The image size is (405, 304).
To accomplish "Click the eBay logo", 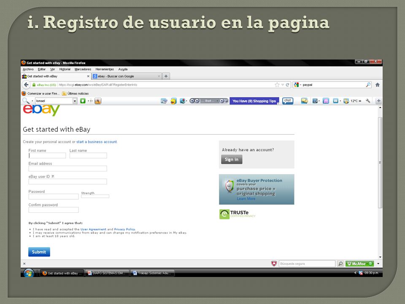I will click(x=41, y=110).
